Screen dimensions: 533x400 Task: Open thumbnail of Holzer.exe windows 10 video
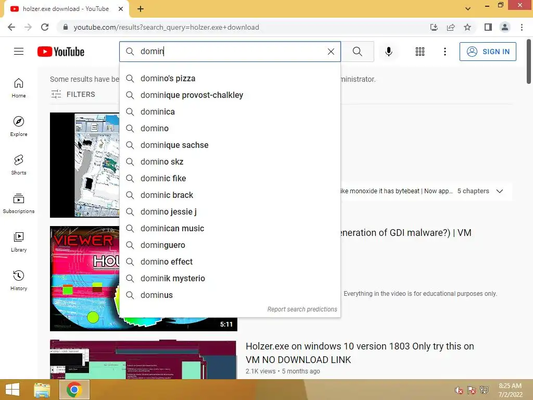(143, 359)
